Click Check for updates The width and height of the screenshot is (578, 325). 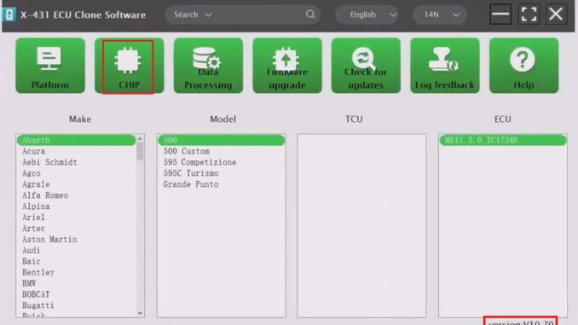click(x=366, y=66)
